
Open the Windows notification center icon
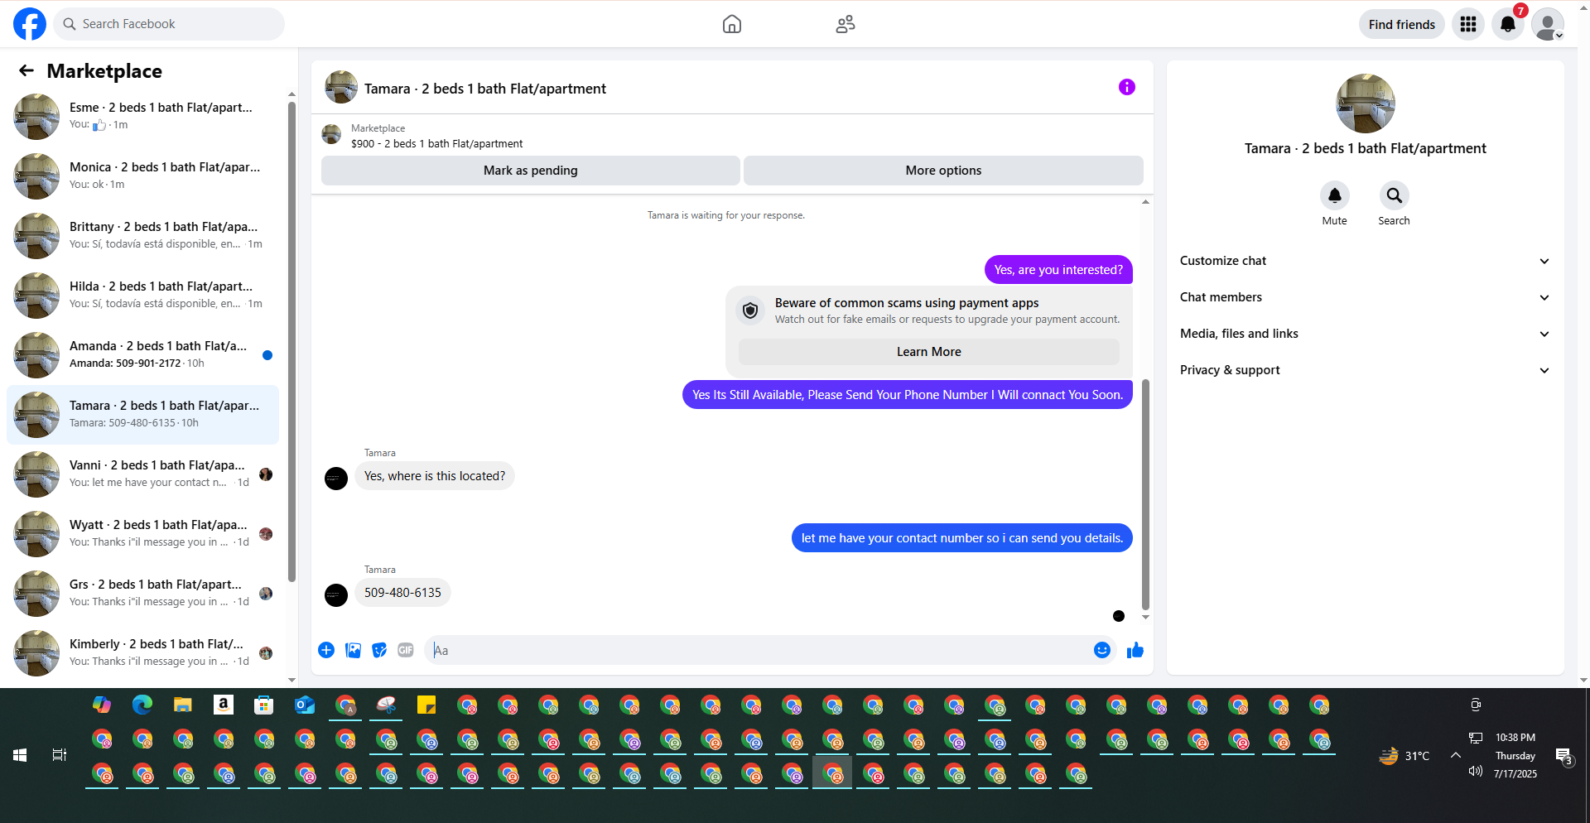click(x=1564, y=756)
